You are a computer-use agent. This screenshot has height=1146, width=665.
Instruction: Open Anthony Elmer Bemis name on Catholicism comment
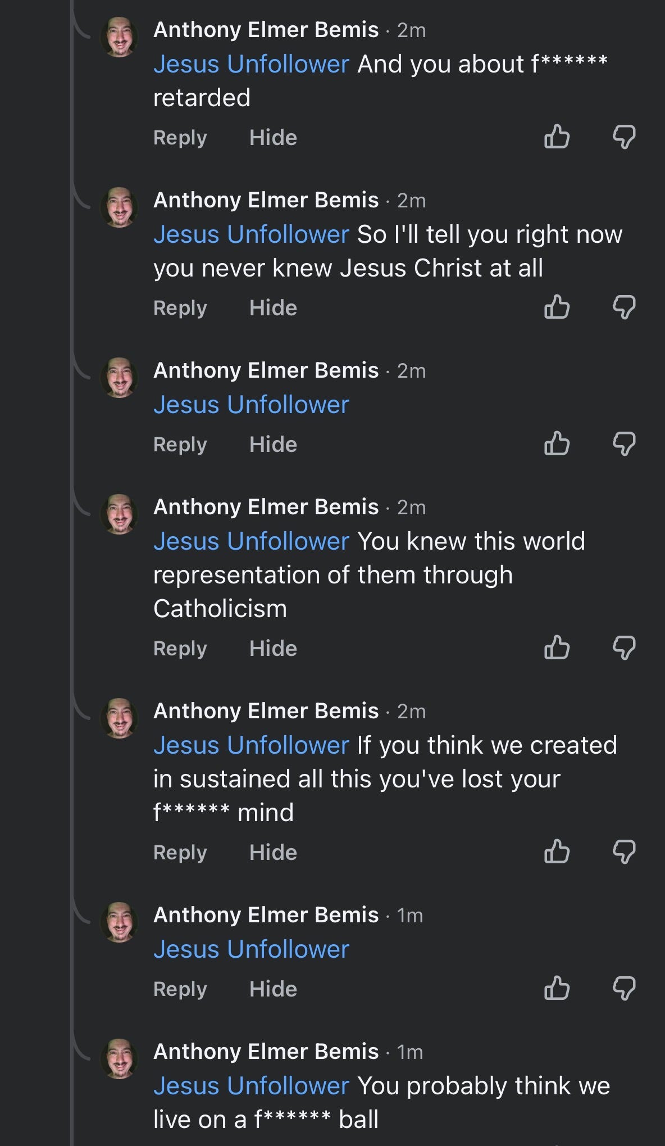(266, 507)
